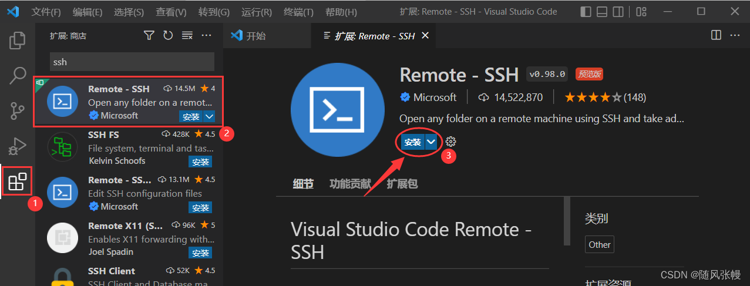Click the 类别 heading
750x286 pixels.
coord(596,218)
